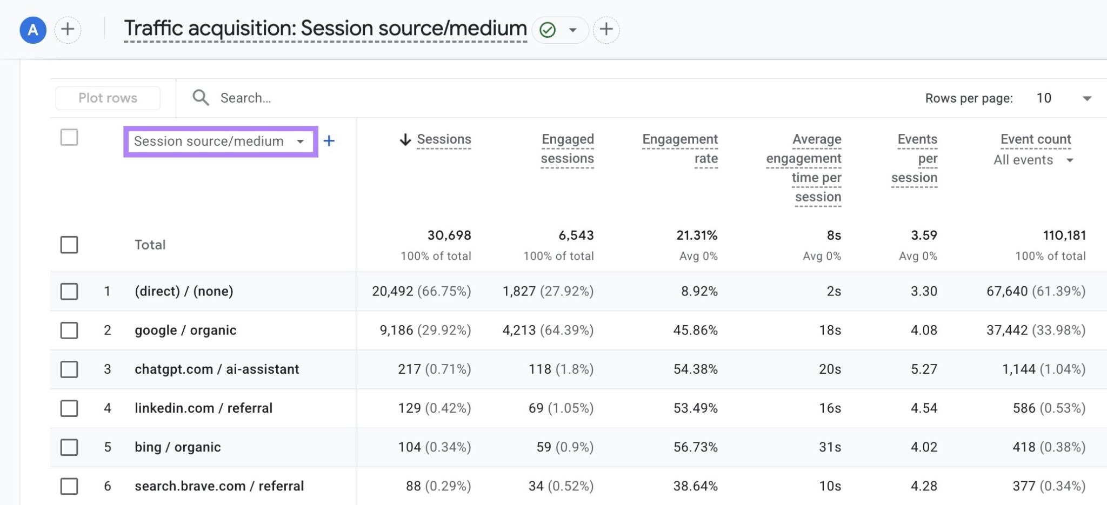Click the Events per session column header

[915, 159]
